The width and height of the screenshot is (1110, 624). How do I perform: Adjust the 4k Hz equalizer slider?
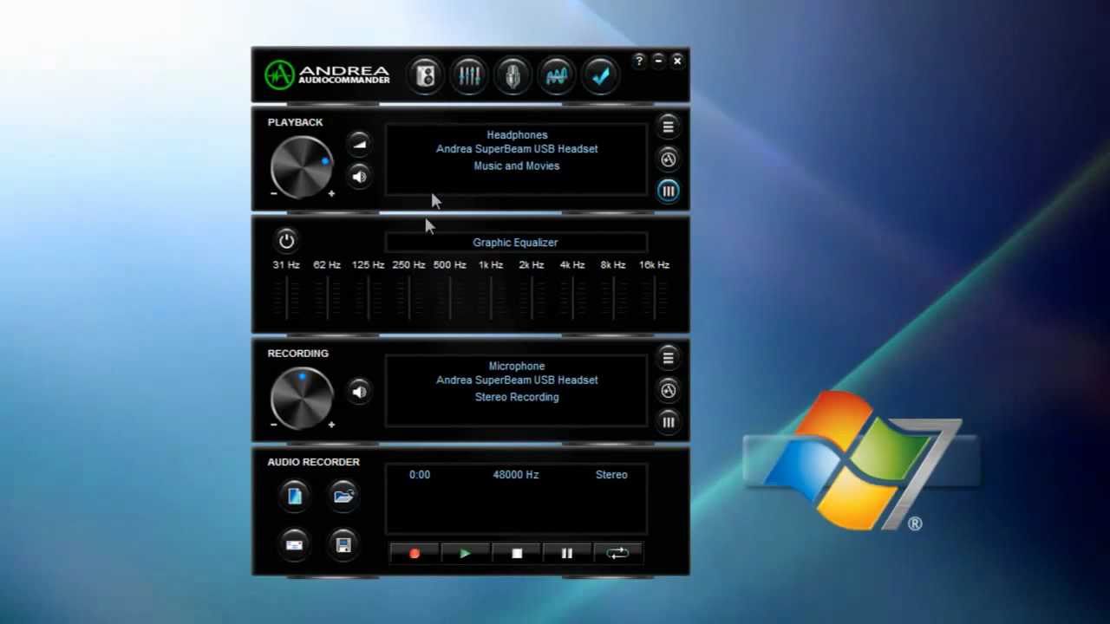572,298
